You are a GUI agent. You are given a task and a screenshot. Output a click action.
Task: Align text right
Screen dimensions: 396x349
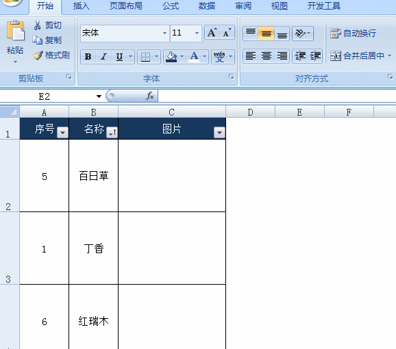point(282,55)
